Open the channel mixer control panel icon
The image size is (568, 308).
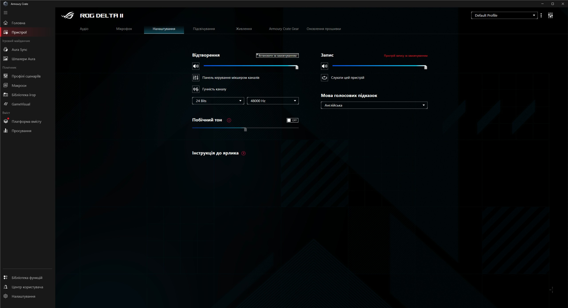pos(196,78)
